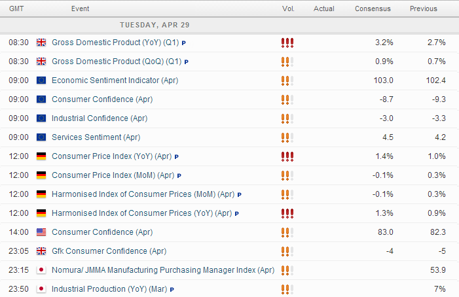Click the Consensus column header
The height and width of the screenshot is (297, 459).
click(373, 9)
